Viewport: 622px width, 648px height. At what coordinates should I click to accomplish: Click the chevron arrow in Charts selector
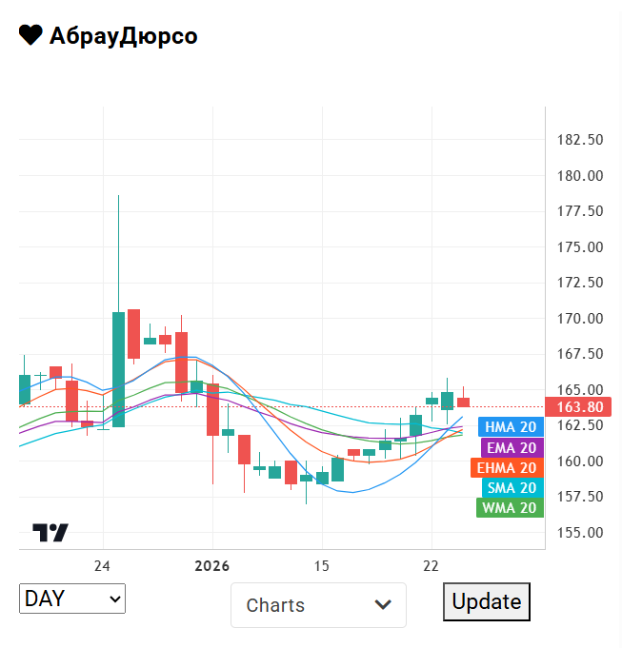(383, 605)
